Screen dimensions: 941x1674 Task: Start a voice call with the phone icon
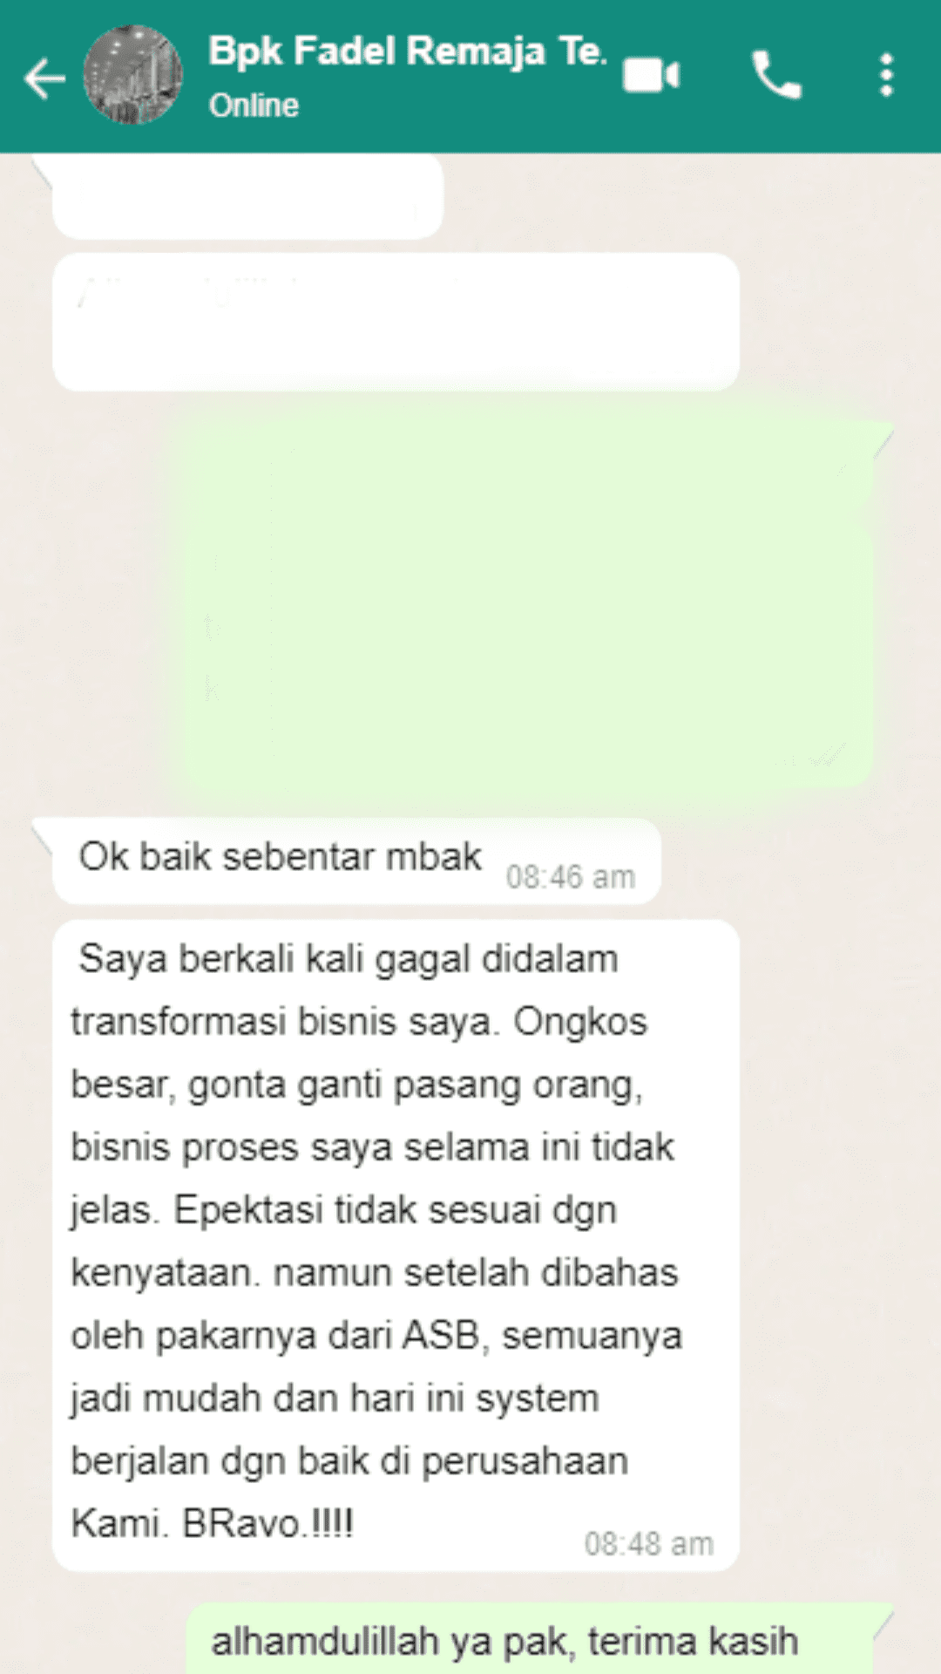[776, 75]
